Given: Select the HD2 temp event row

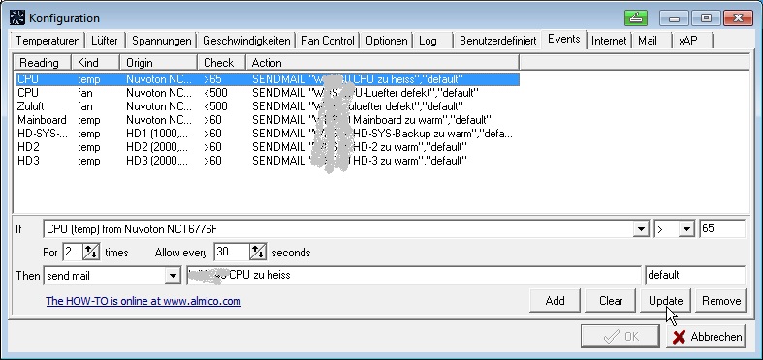Looking at the screenshot, I should click(268, 147).
